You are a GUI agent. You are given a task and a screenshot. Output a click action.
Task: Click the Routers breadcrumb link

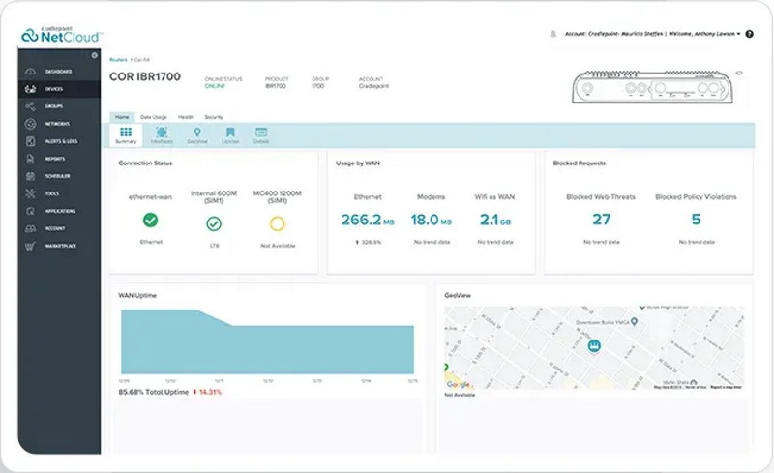(118, 60)
